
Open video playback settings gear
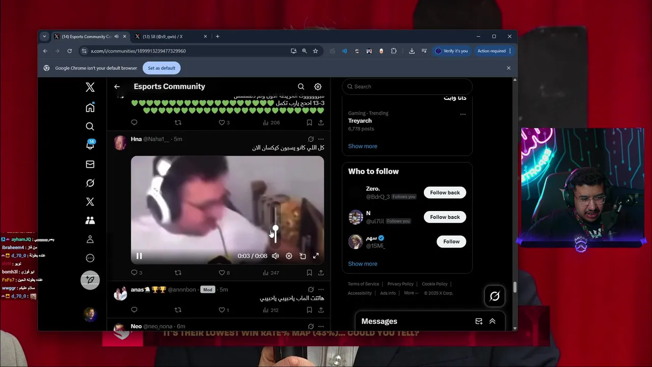tap(289, 256)
